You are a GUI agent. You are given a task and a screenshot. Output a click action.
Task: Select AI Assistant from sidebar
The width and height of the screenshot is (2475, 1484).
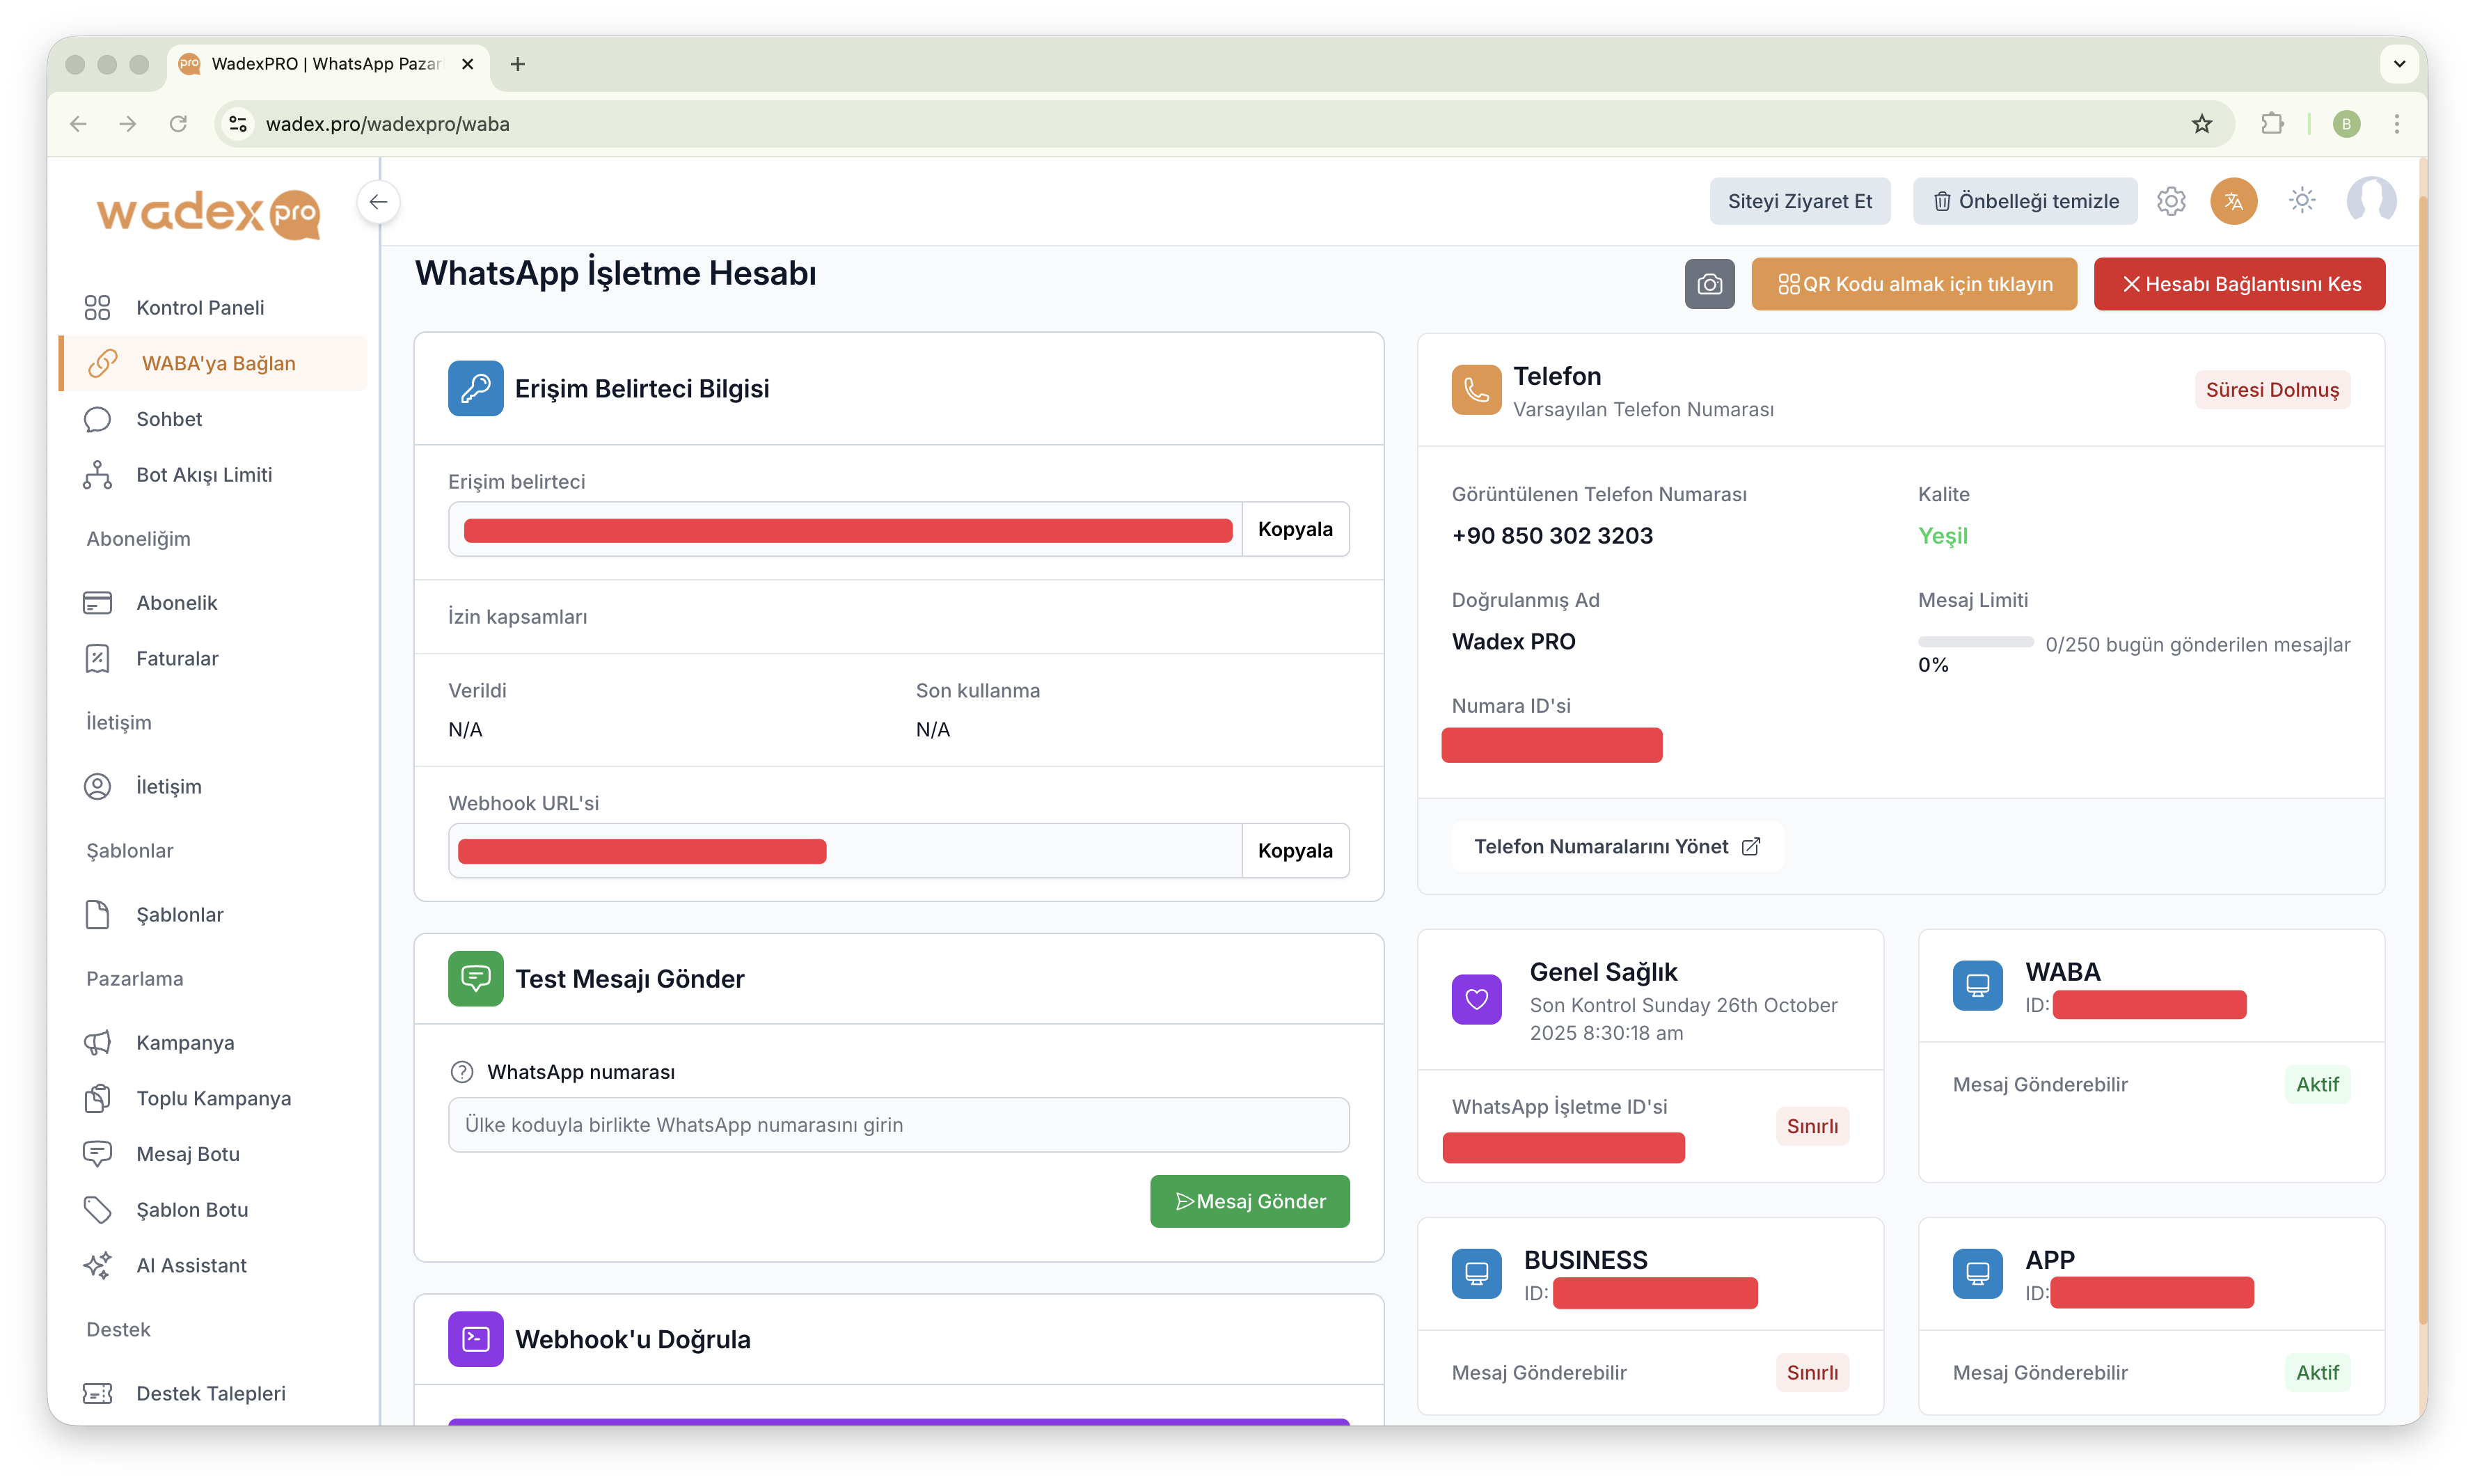click(x=191, y=1265)
